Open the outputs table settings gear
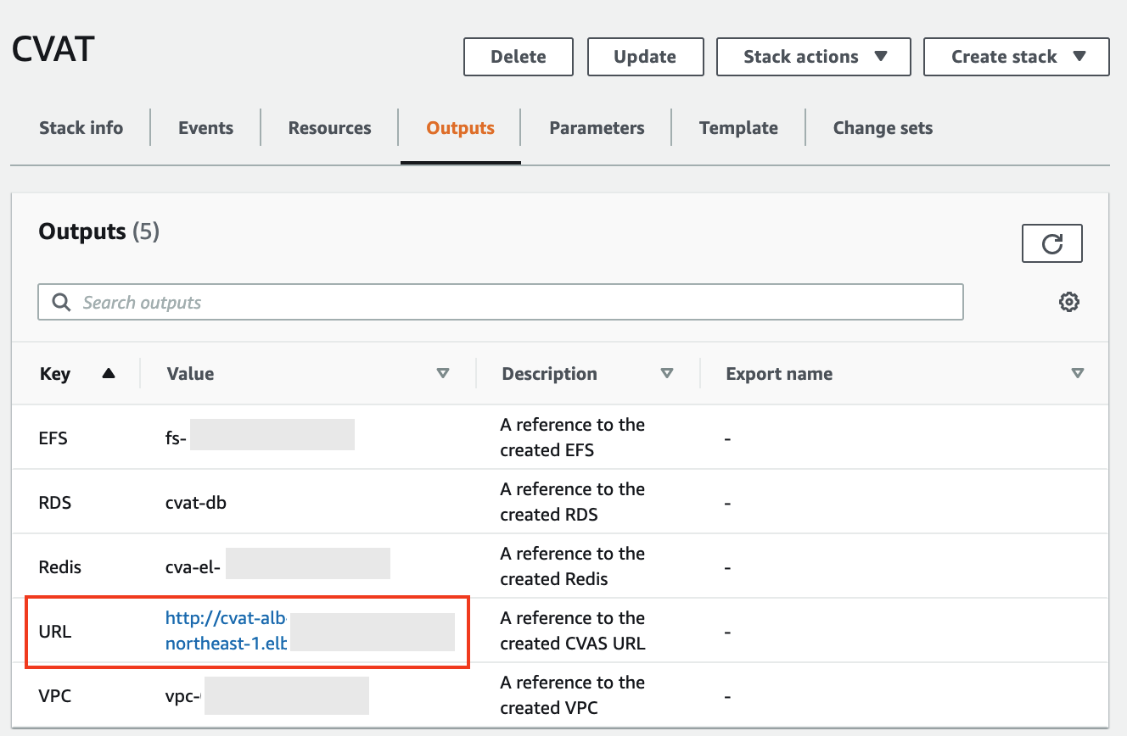This screenshot has height=736, width=1127. click(x=1068, y=302)
